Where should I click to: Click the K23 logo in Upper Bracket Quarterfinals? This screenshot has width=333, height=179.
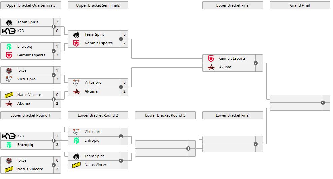9,31
